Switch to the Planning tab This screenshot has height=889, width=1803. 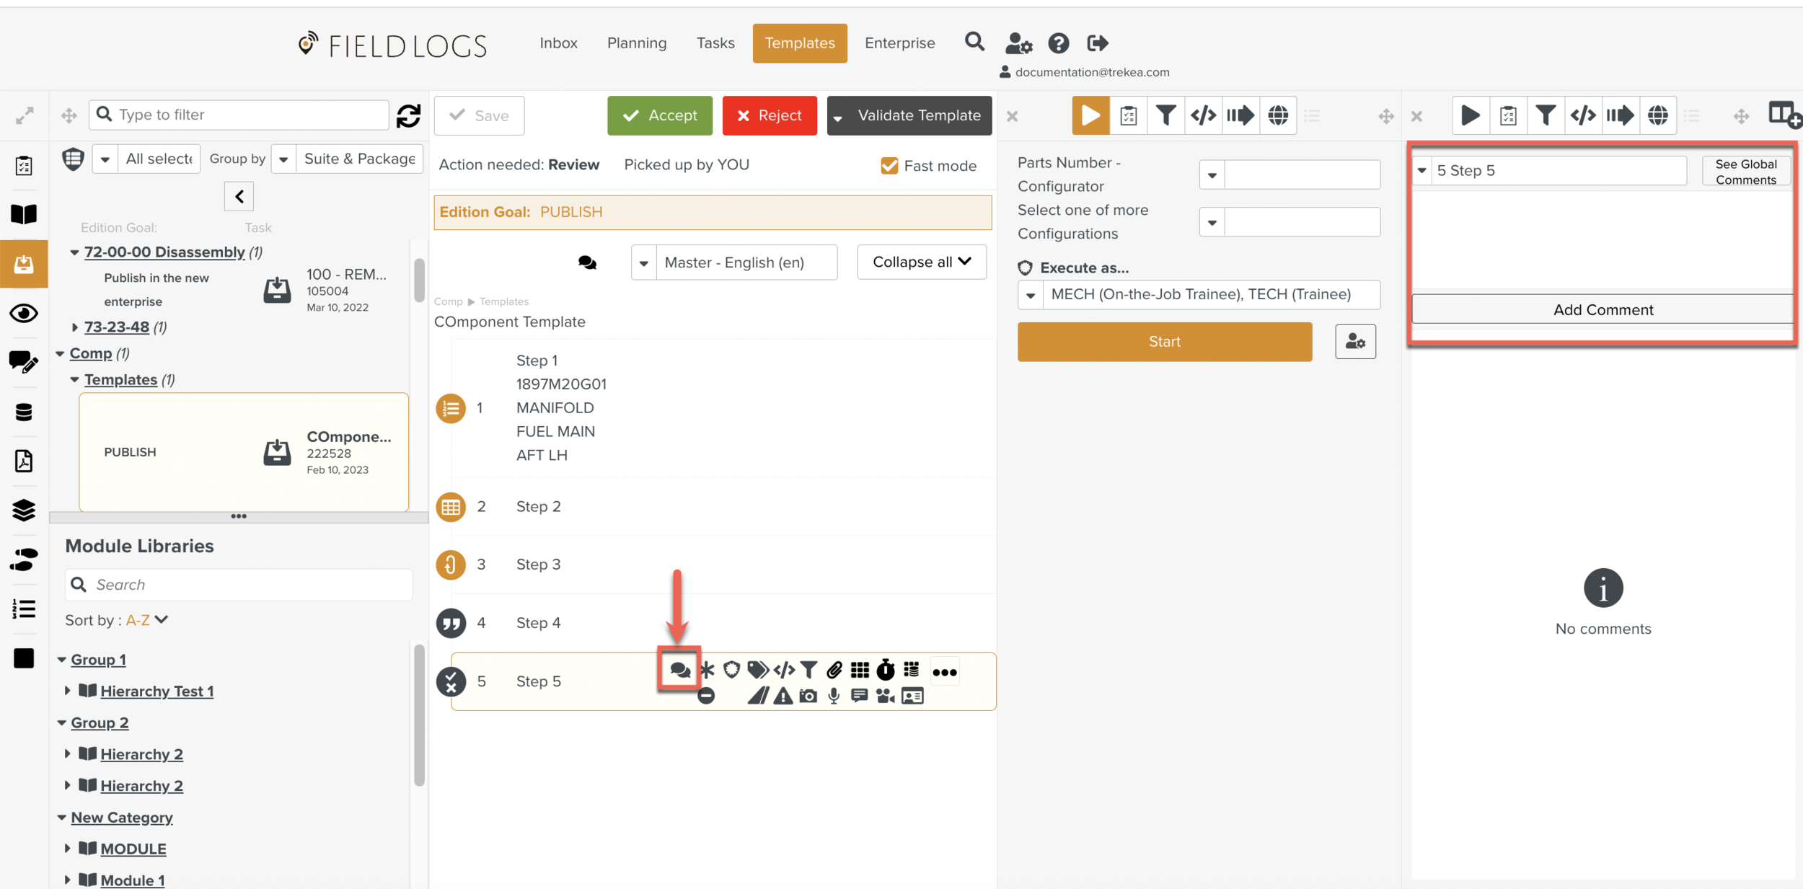636,43
